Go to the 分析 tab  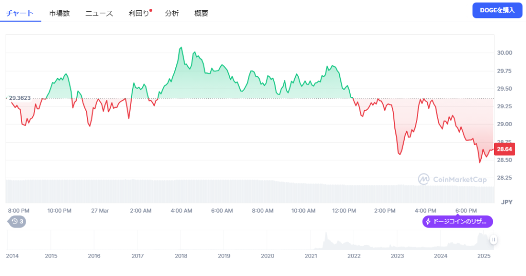pos(172,13)
